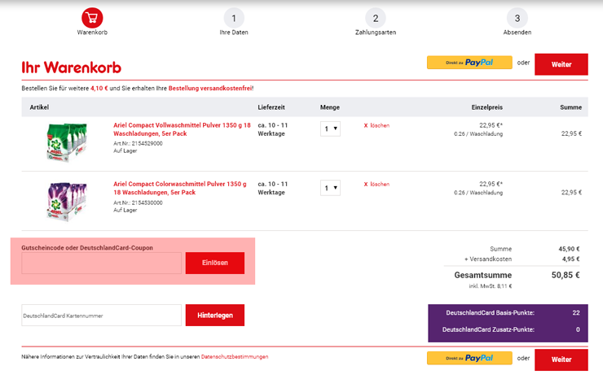Click the bottom Weiter button
This screenshot has width=603, height=379.
click(x=561, y=359)
